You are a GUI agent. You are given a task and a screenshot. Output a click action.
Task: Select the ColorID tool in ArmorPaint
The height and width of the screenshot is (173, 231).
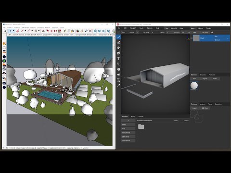point(119,80)
